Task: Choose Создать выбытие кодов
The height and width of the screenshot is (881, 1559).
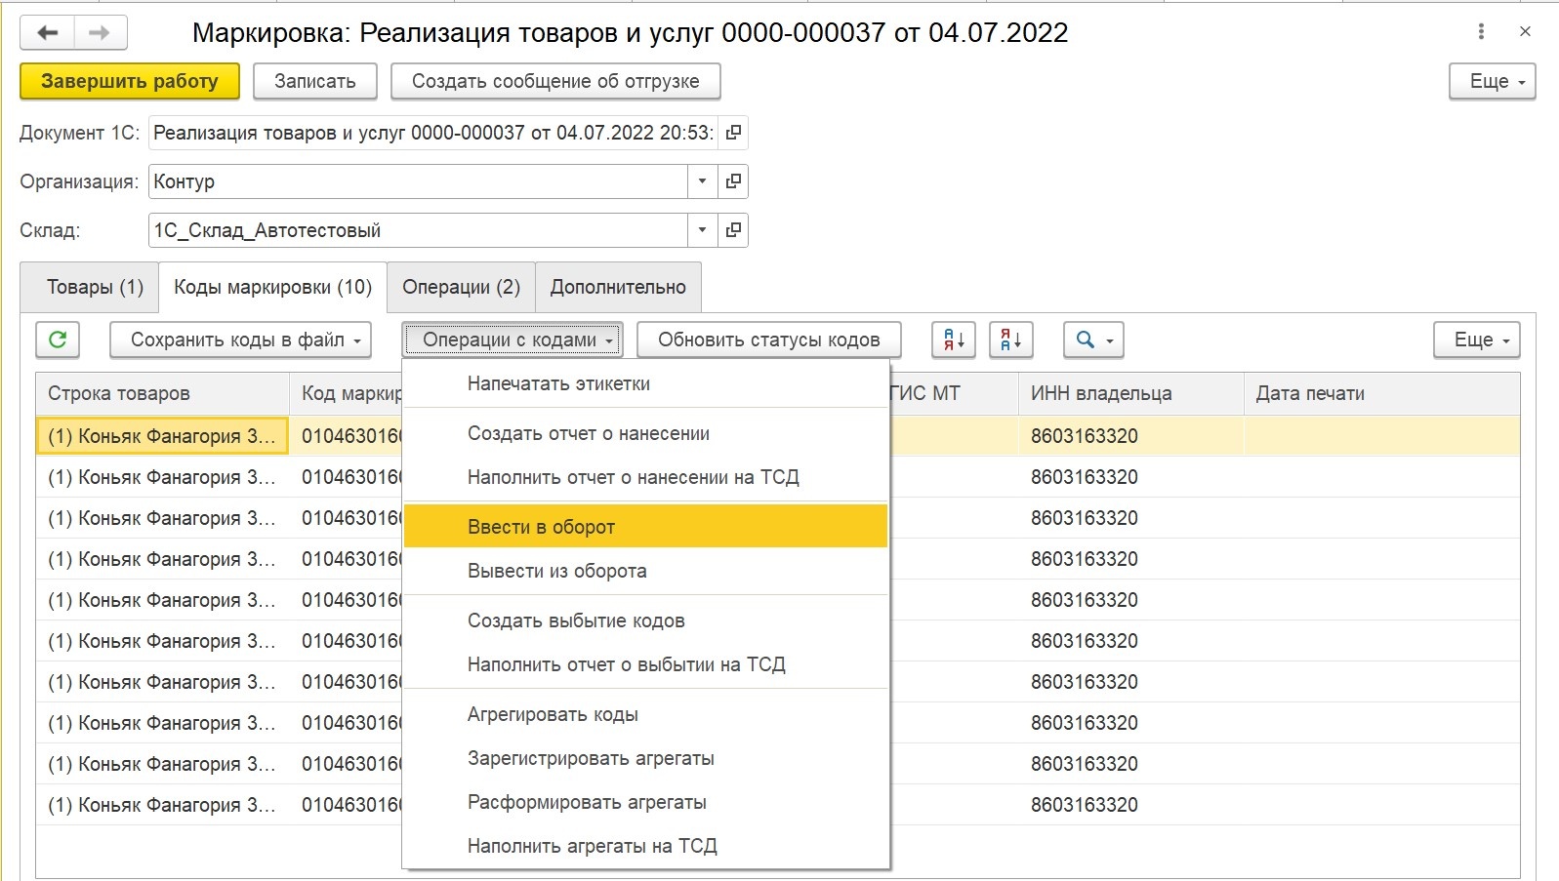Action: coord(645,621)
